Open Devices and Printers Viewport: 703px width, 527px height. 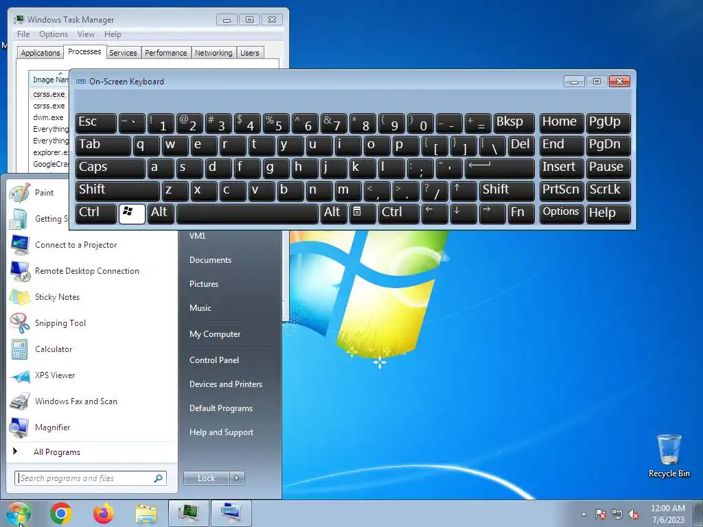click(226, 384)
